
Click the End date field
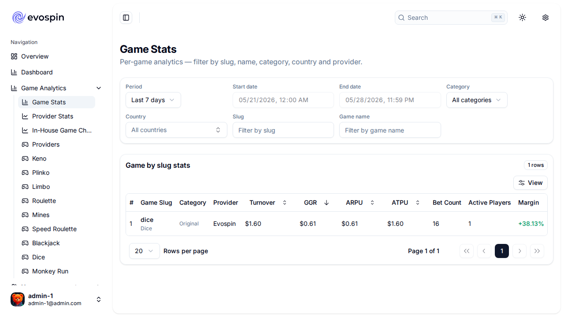390,100
